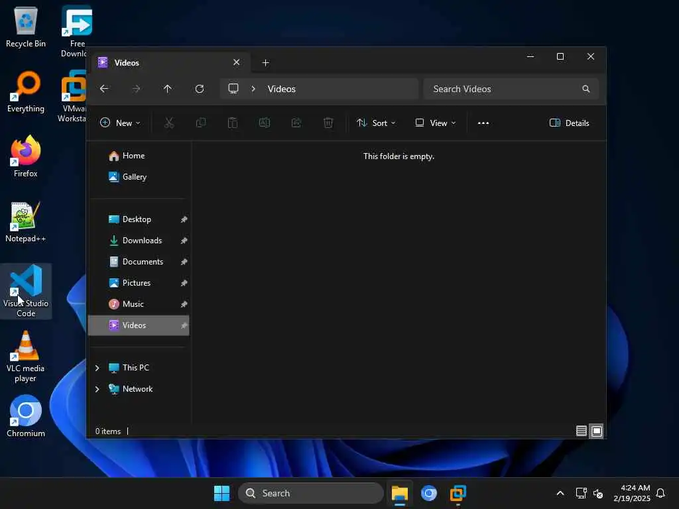Select Notepad++ desktop shortcut
The width and height of the screenshot is (679, 509).
26,221
